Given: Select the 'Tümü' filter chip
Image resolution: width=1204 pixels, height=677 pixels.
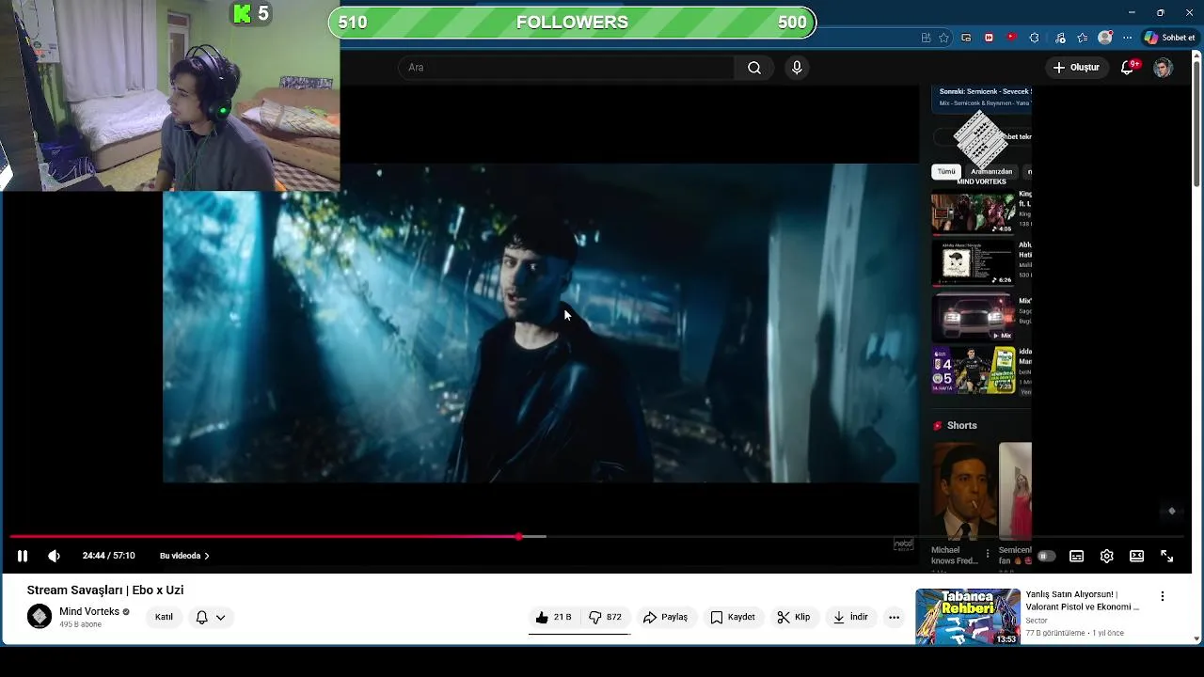Looking at the screenshot, I should (x=946, y=172).
